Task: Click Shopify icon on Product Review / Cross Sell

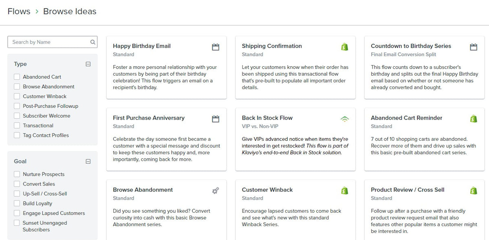Action: (474, 191)
